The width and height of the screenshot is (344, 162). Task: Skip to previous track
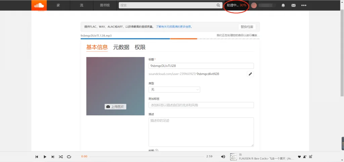tap(37, 157)
